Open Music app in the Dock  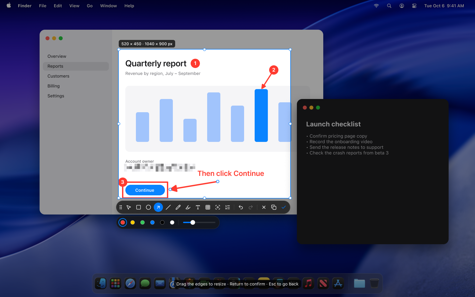point(308,283)
